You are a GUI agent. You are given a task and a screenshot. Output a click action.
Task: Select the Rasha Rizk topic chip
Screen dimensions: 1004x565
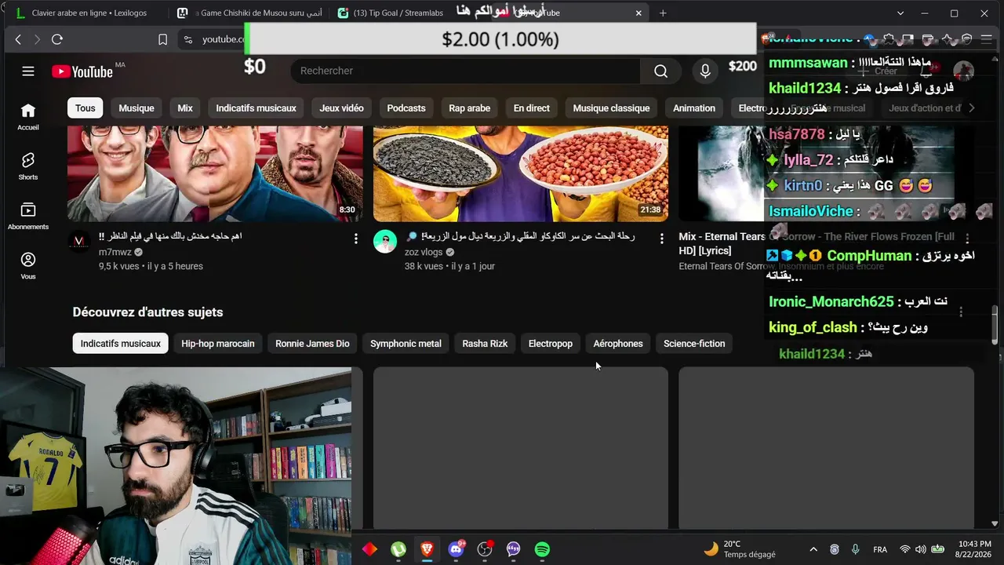[485, 344]
